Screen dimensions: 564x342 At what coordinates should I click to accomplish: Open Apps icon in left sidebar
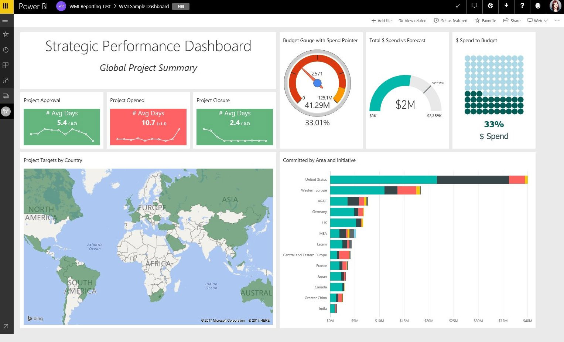6,65
